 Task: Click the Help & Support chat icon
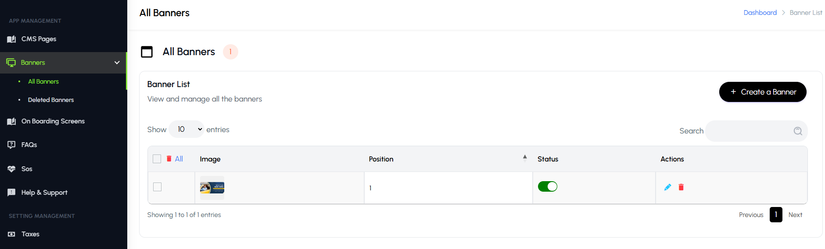click(x=12, y=193)
